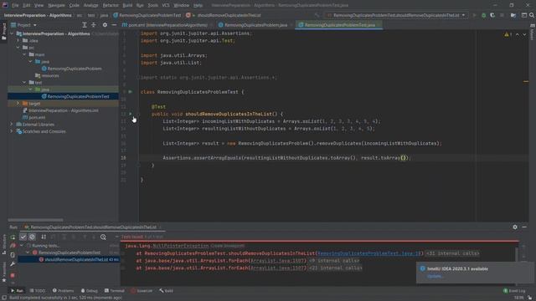Expand the .idea folder

point(18,41)
